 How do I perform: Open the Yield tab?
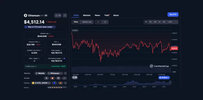(x=107, y=15)
